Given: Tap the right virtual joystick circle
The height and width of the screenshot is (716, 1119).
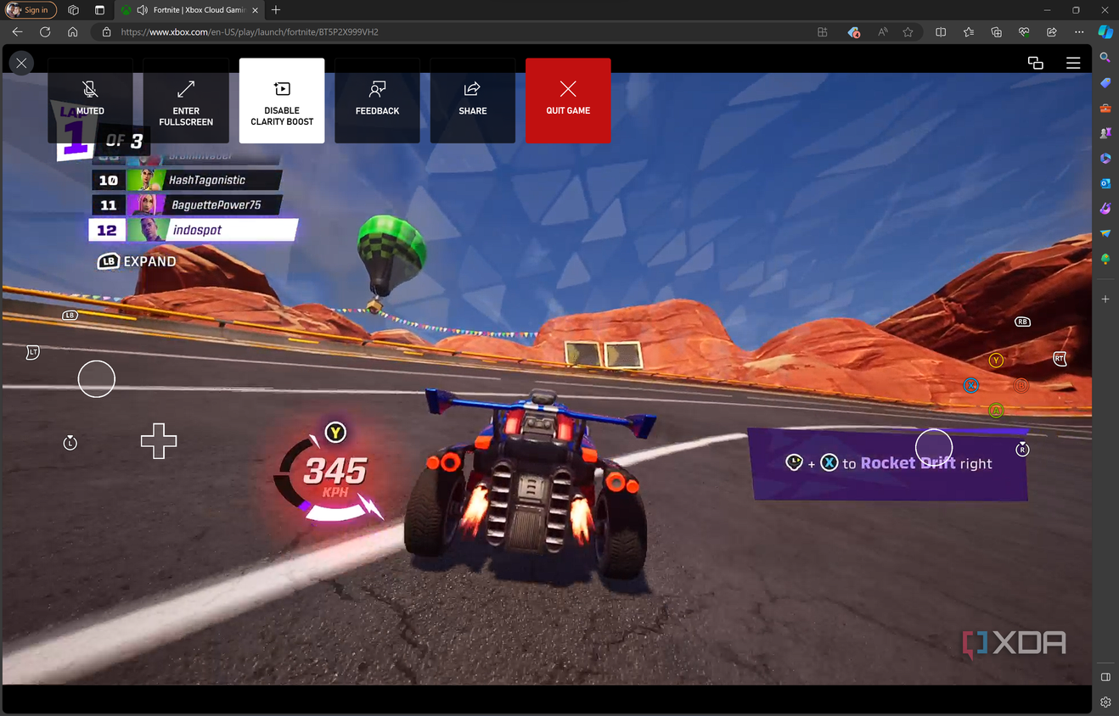Looking at the screenshot, I should point(934,447).
